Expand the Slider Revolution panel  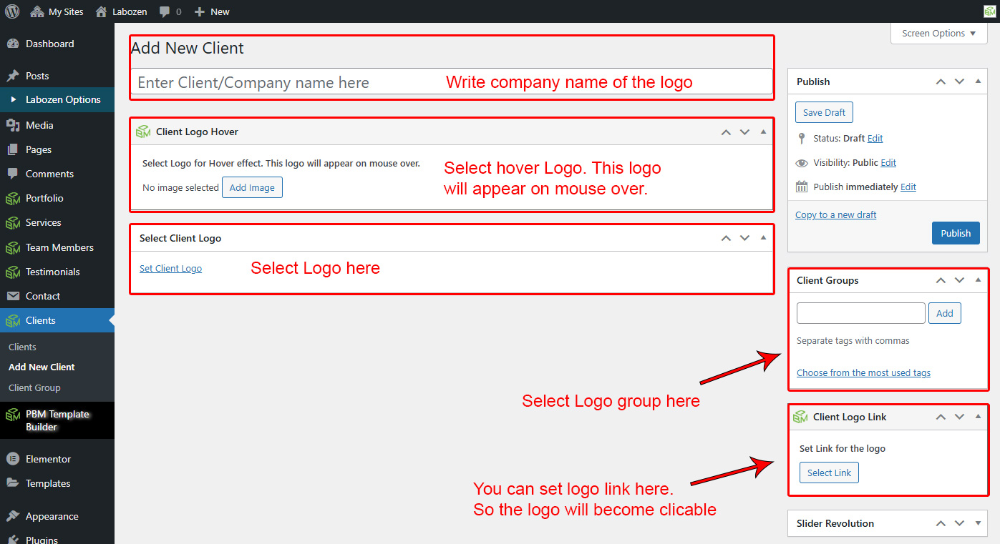978,523
